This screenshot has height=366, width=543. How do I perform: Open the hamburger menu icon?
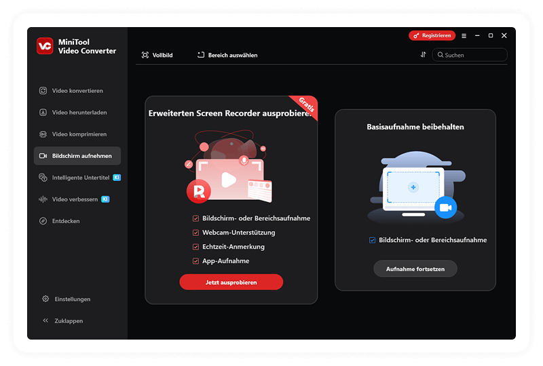(x=464, y=36)
